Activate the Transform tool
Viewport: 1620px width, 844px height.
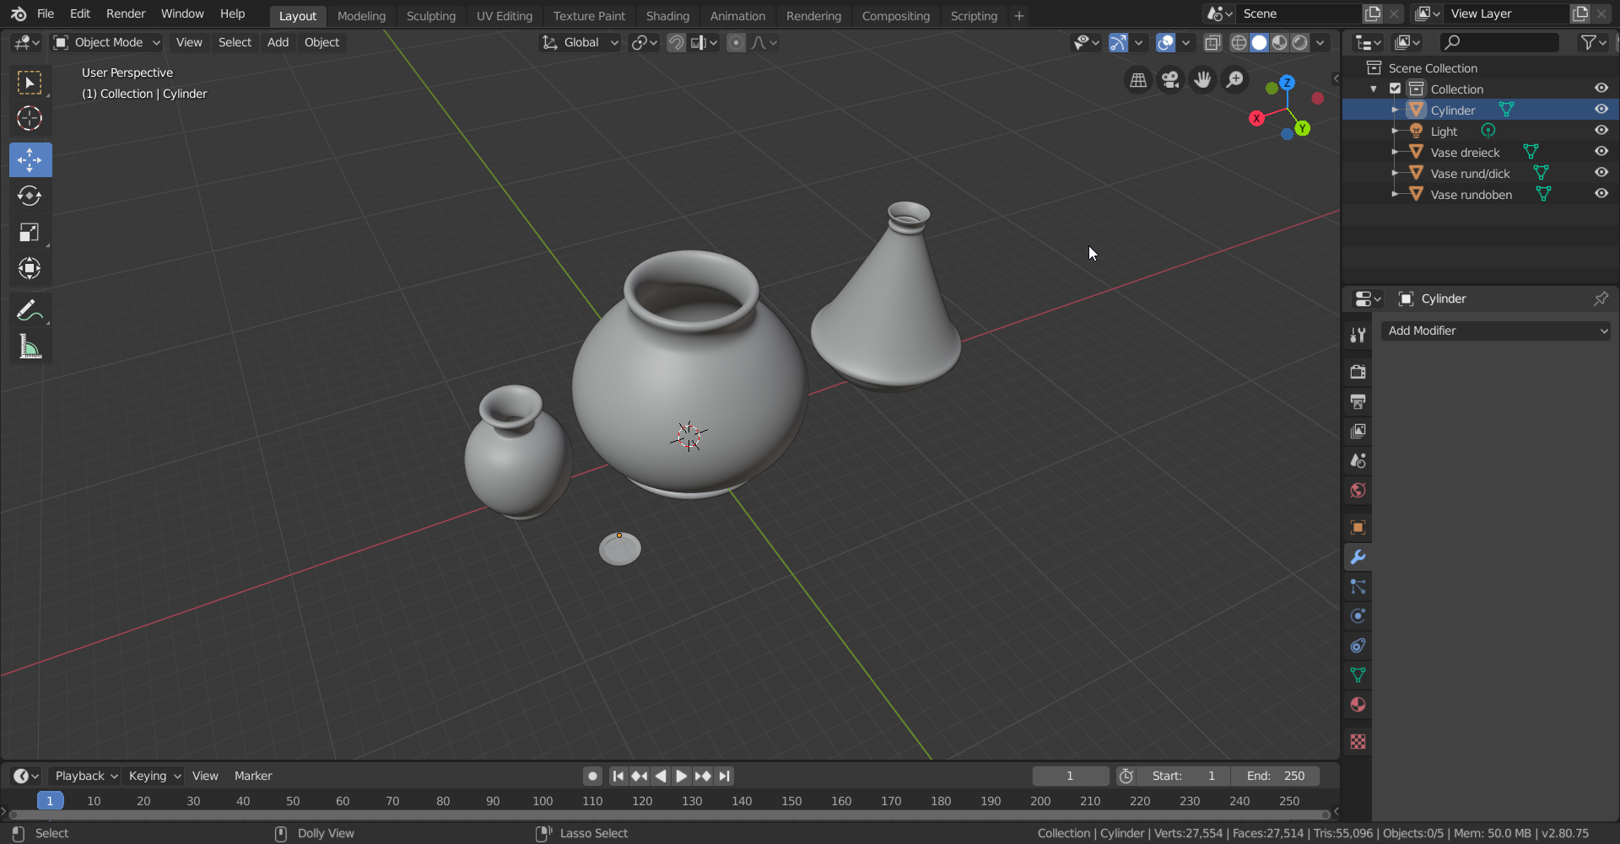point(30,268)
